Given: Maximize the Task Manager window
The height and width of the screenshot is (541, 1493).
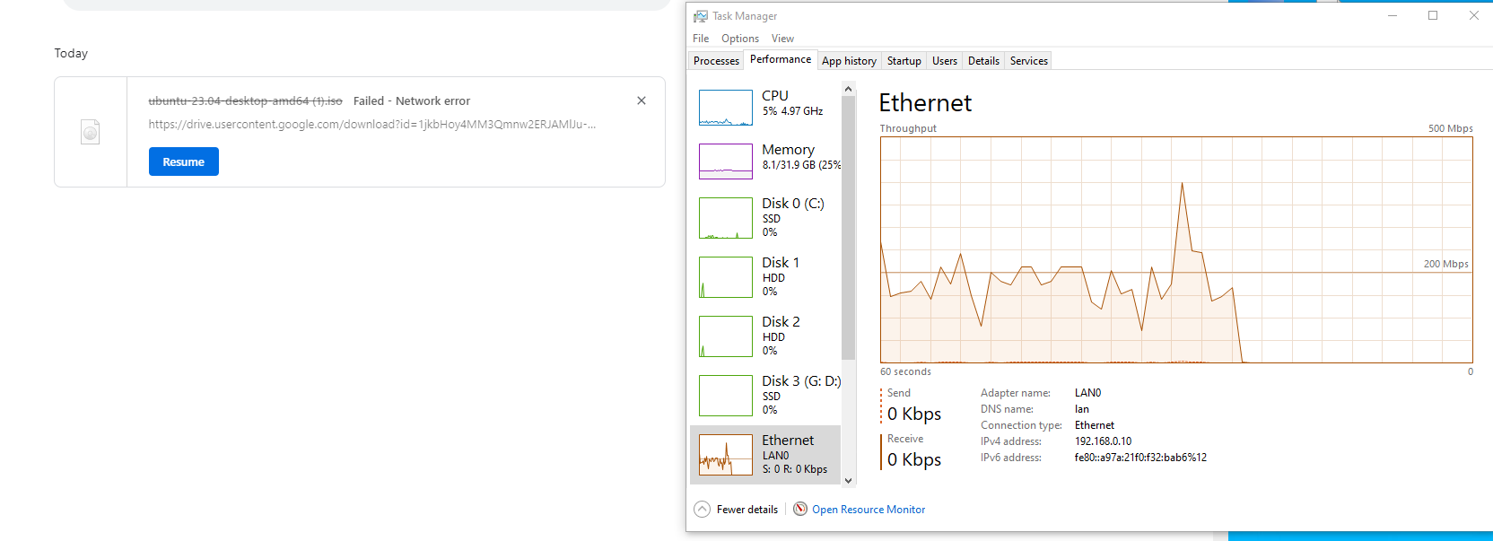Looking at the screenshot, I should [1433, 15].
